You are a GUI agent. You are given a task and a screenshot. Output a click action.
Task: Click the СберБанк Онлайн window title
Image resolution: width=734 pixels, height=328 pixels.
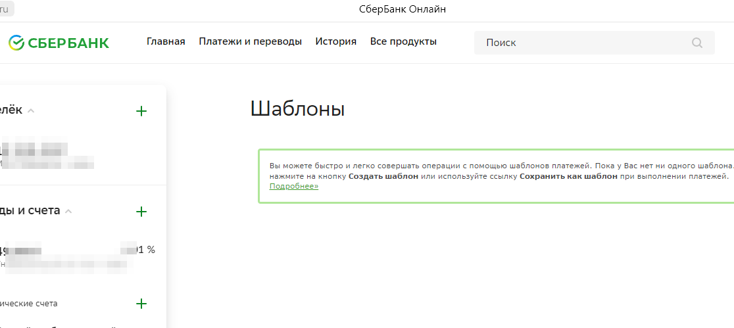click(403, 9)
